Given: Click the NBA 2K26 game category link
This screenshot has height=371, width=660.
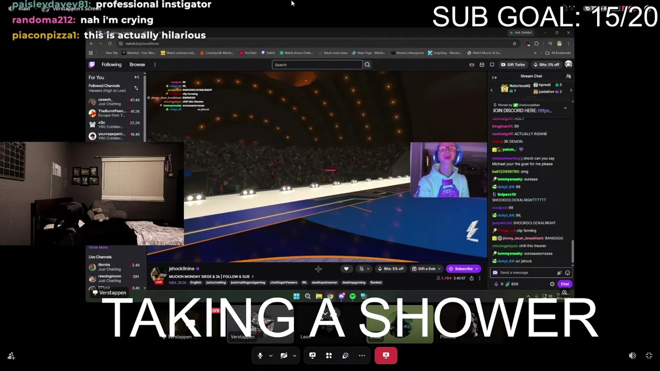Looking at the screenshot, I should click(178, 282).
